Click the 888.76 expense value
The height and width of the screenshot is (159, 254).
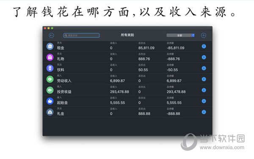coord(144,59)
